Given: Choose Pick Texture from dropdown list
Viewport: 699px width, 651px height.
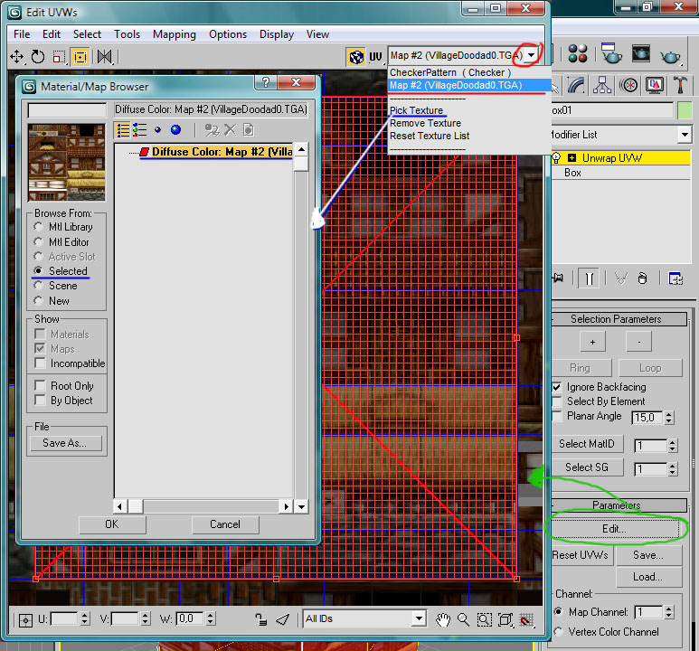Looking at the screenshot, I should (416, 110).
